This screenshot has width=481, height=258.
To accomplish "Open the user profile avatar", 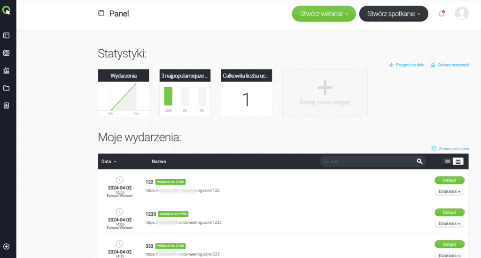I will [x=462, y=14].
